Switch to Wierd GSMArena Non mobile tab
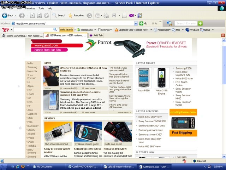 [x=22, y=35]
